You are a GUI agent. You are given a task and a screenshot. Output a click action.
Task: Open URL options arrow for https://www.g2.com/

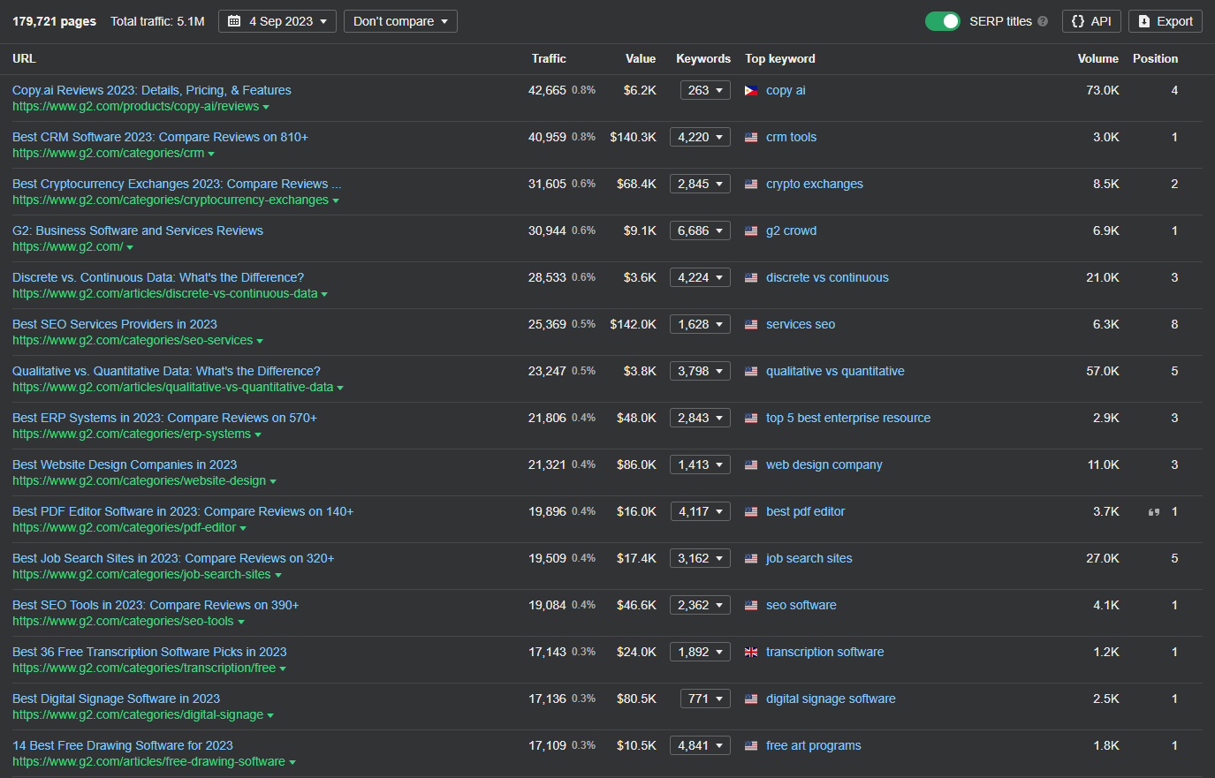click(x=130, y=248)
